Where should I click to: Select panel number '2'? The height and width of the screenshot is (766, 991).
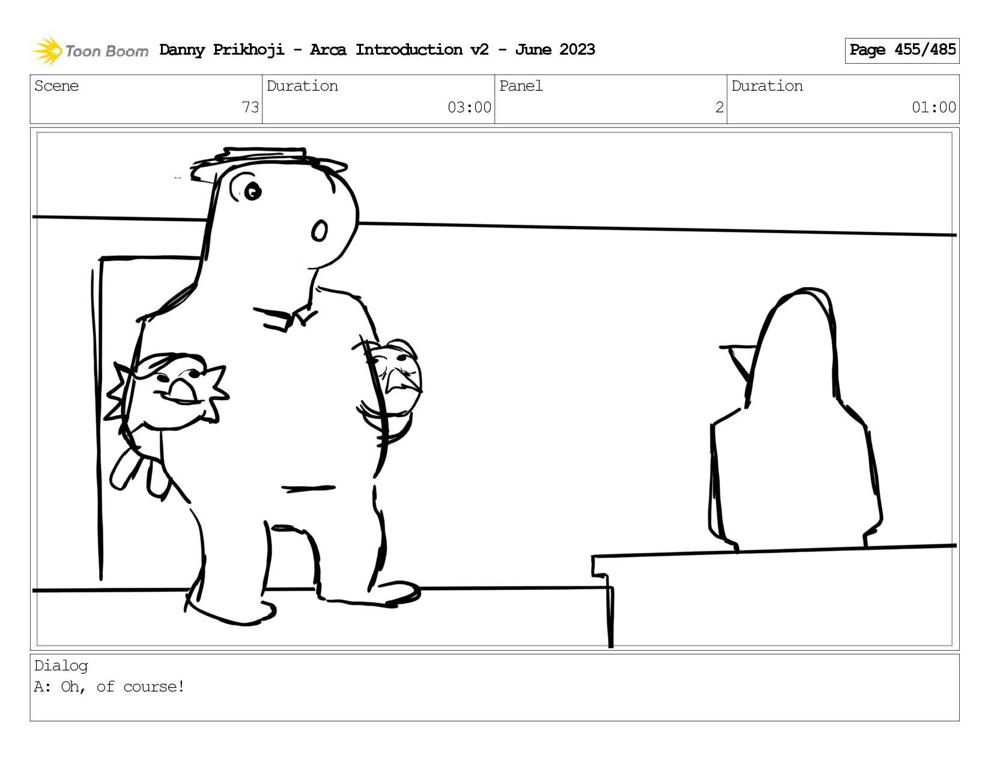[x=720, y=108]
